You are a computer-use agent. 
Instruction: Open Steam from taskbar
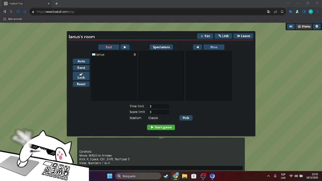pyautogui.click(x=166, y=176)
